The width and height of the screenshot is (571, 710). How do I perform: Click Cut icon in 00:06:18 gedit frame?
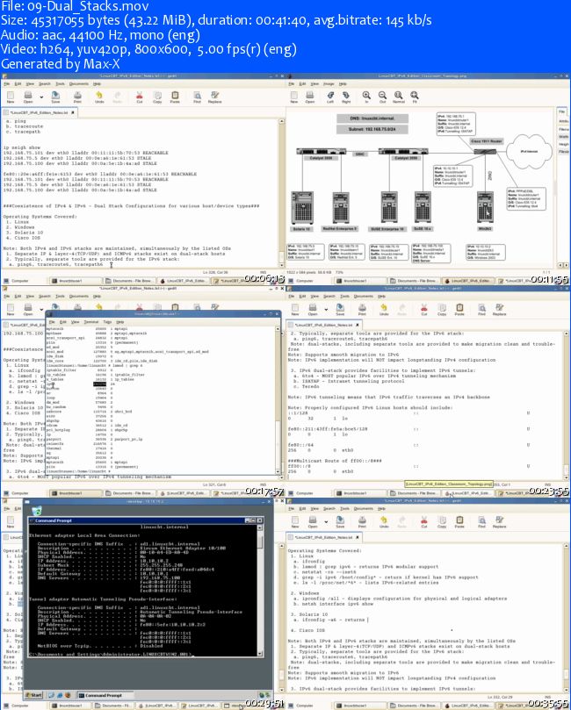(x=140, y=97)
